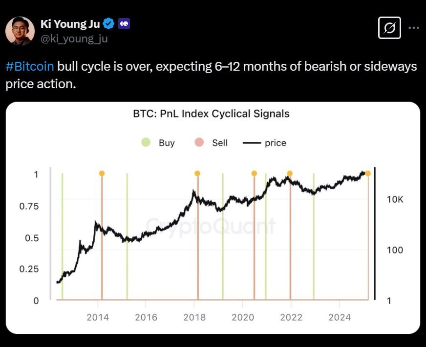Click the green Buy legend circle
426x347 pixels.
146,143
